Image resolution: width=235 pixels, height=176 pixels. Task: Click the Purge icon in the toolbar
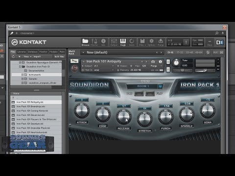click(x=161, y=42)
